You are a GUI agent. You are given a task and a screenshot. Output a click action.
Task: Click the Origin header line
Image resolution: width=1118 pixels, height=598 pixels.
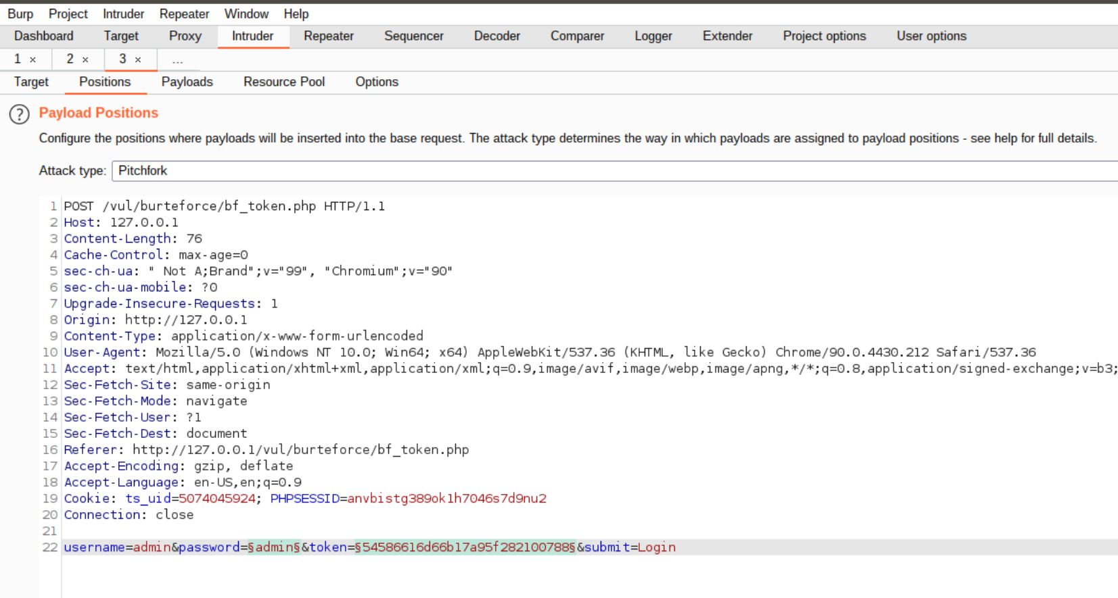point(156,320)
